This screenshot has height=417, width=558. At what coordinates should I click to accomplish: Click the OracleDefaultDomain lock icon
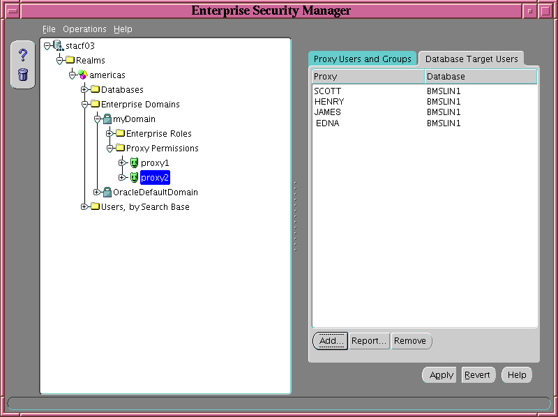pos(107,192)
